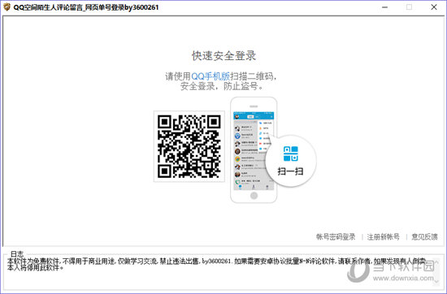Click the application icon in the title bar

pyautogui.click(x=7, y=7)
